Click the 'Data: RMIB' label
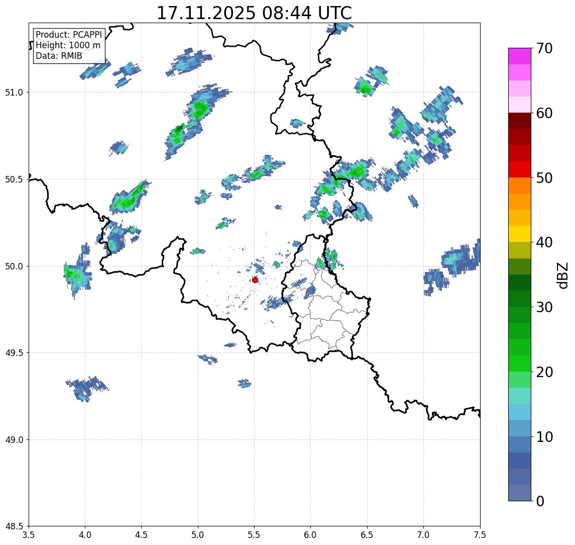Viewport: 575px width, 545px height. 59,56
